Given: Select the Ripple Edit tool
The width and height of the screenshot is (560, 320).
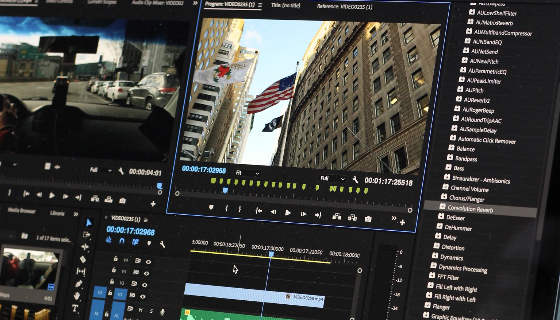Looking at the screenshot, I should coord(85,247).
